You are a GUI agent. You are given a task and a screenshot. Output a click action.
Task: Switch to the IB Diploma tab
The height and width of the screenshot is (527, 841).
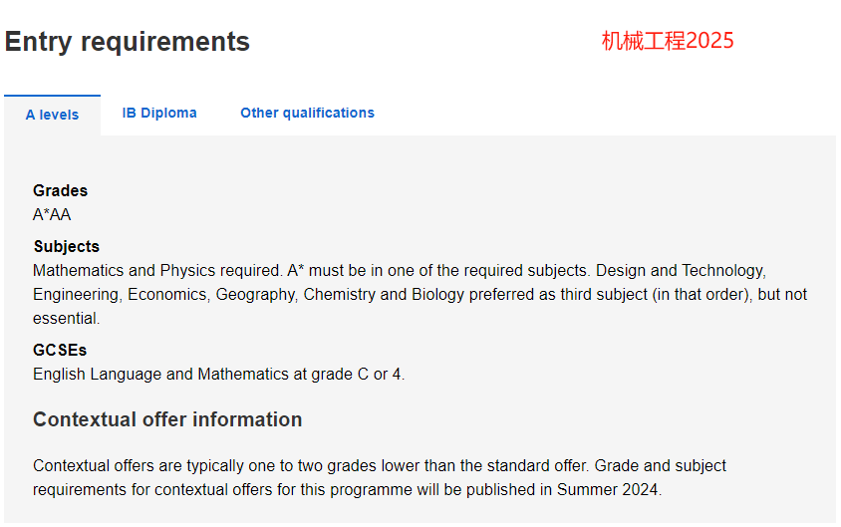pos(159,114)
